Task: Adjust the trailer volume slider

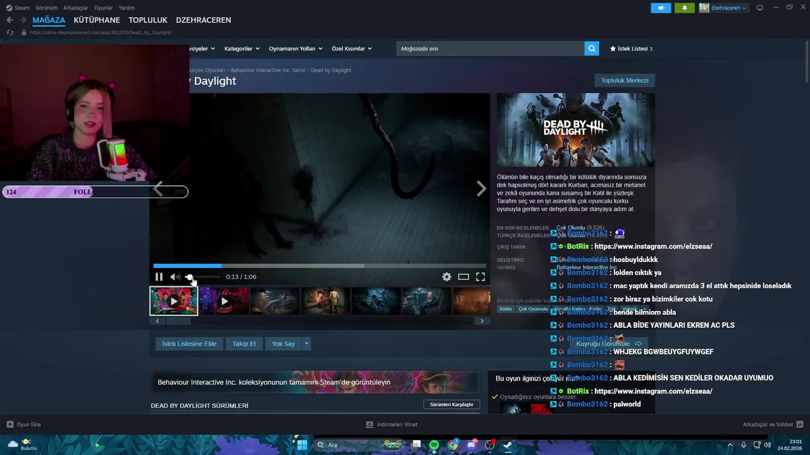Action: tap(202, 277)
